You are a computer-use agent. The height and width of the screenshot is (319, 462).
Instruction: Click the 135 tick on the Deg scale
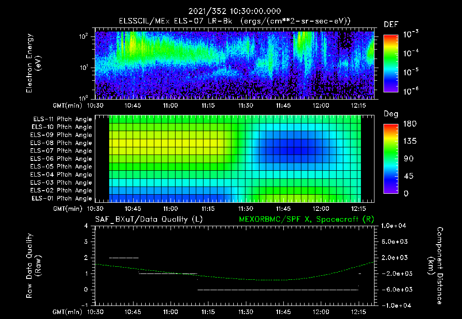click(410, 141)
